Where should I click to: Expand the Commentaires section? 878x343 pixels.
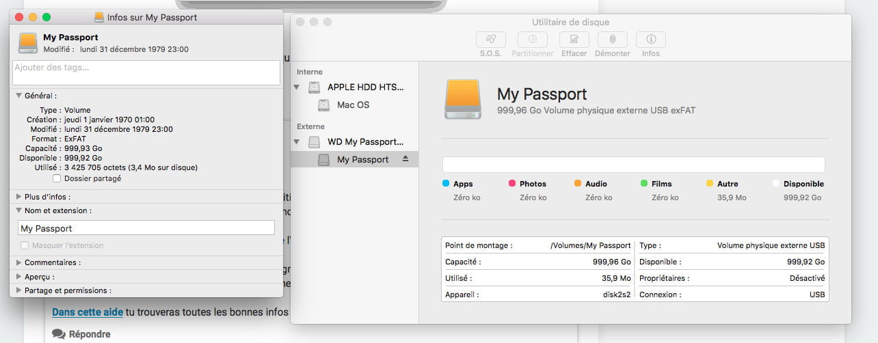coord(19,262)
